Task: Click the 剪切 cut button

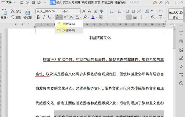Action: [x=16, y=11]
